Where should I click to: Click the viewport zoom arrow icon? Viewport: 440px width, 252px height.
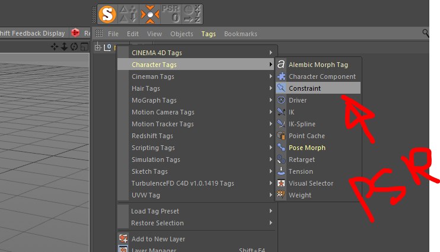coord(64,47)
